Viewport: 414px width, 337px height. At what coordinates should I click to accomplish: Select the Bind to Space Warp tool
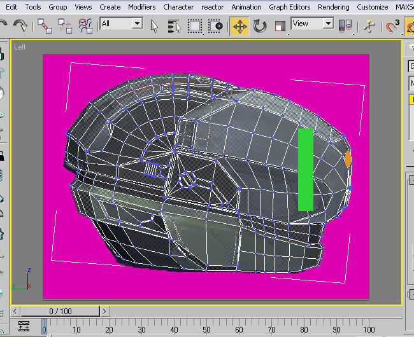[85, 26]
